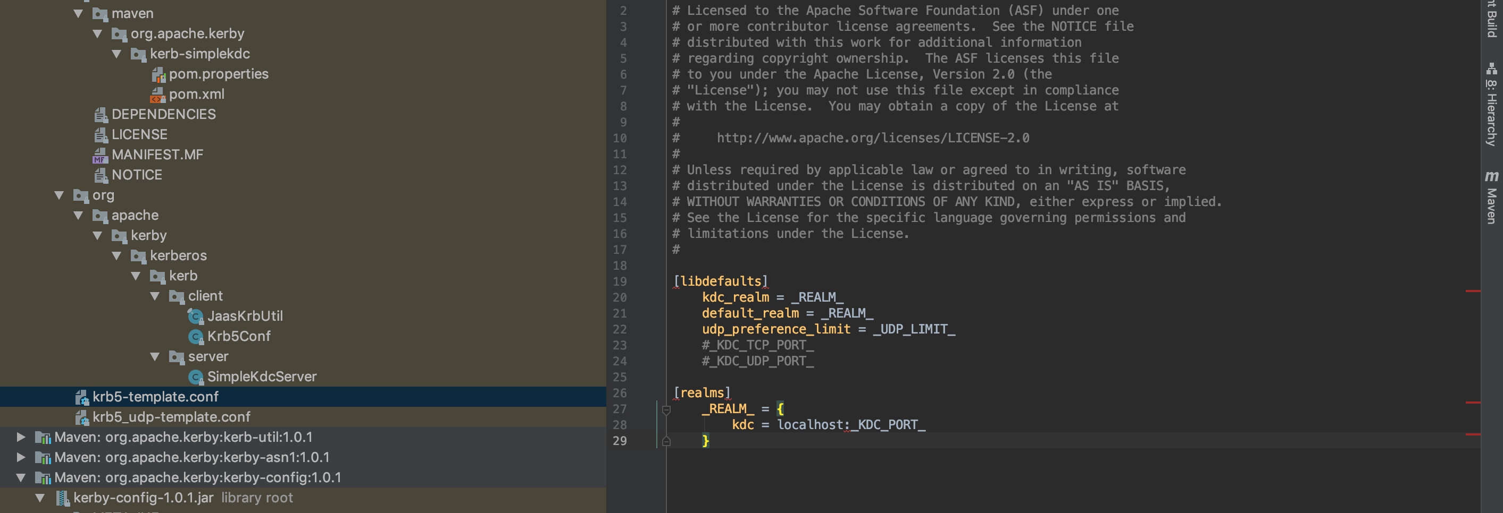Image resolution: width=1503 pixels, height=513 pixels.
Task: Click localhost:_KDC_PORT_ value
Action: pyautogui.click(x=850, y=425)
